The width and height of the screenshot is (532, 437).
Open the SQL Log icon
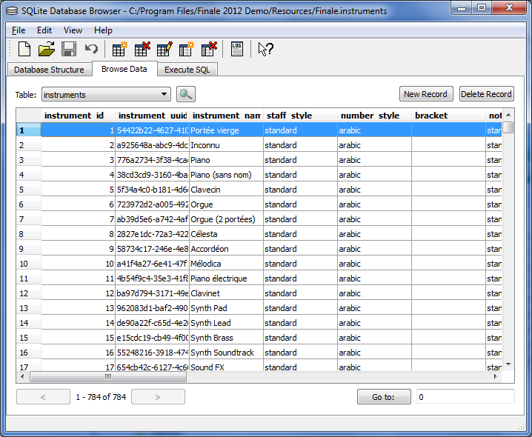click(x=237, y=50)
